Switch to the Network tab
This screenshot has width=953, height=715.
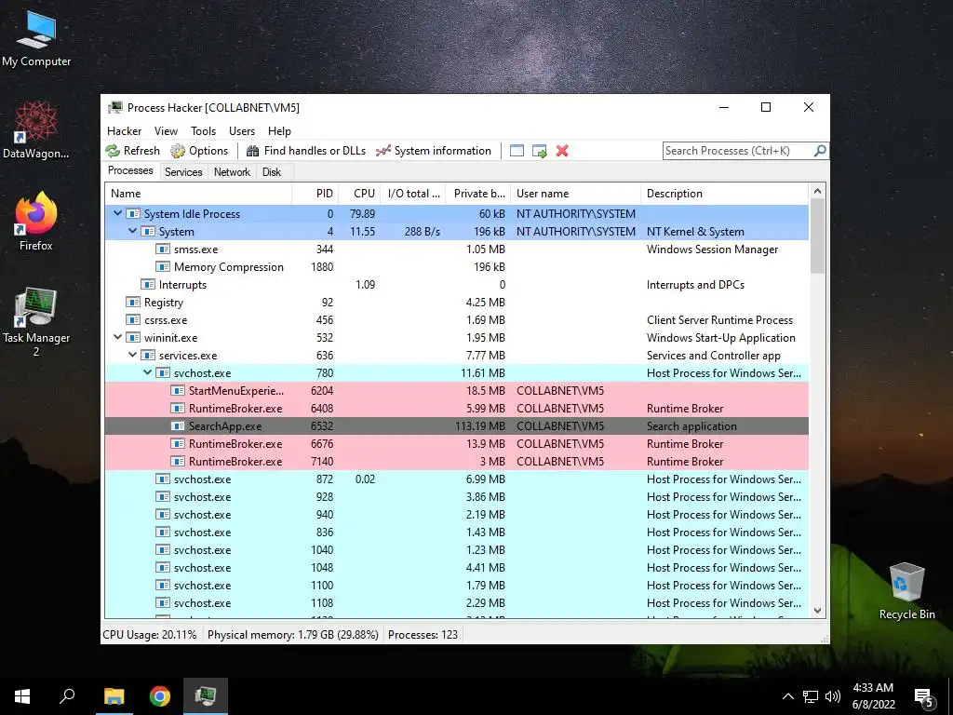coord(232,172)
